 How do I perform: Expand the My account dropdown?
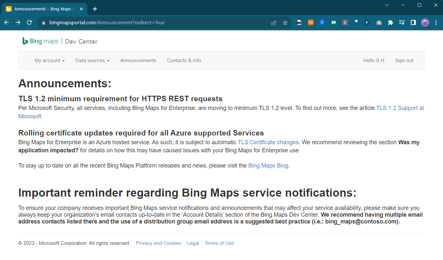click(50, 60)
